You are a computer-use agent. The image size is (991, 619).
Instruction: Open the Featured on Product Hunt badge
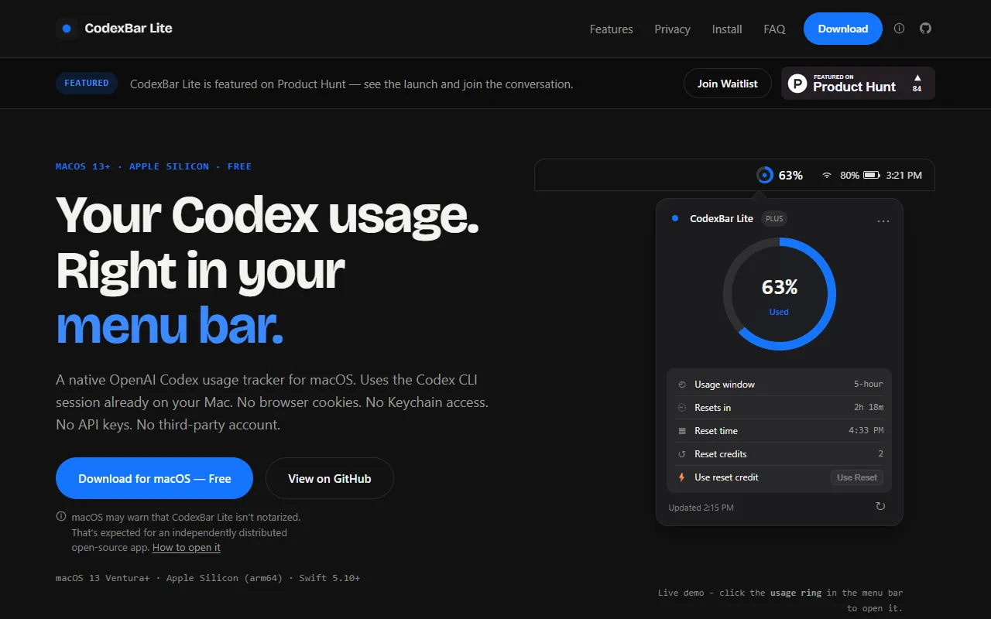858,84
